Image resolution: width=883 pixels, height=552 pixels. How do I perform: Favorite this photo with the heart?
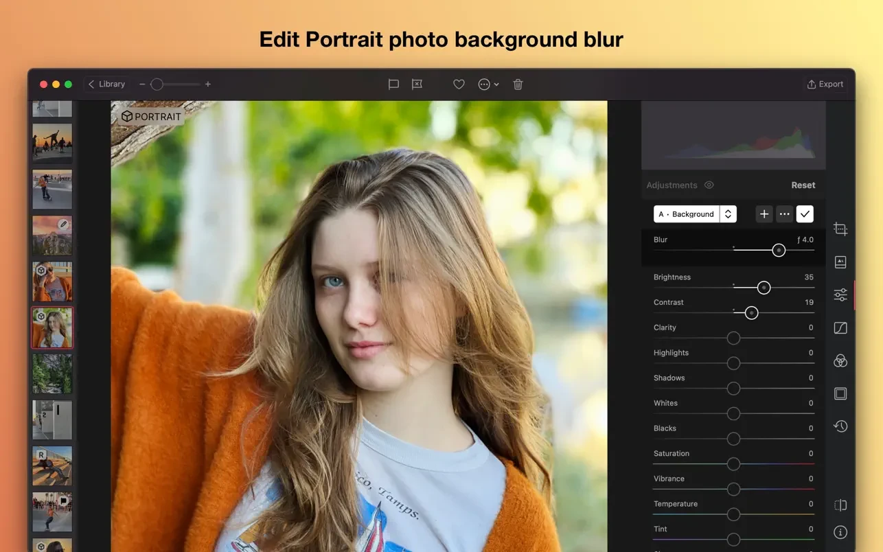[459, 84]
